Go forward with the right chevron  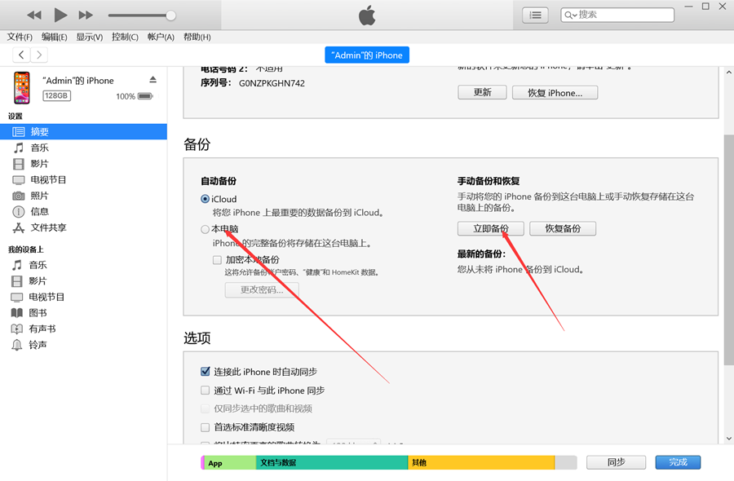(x=39, y=55)
